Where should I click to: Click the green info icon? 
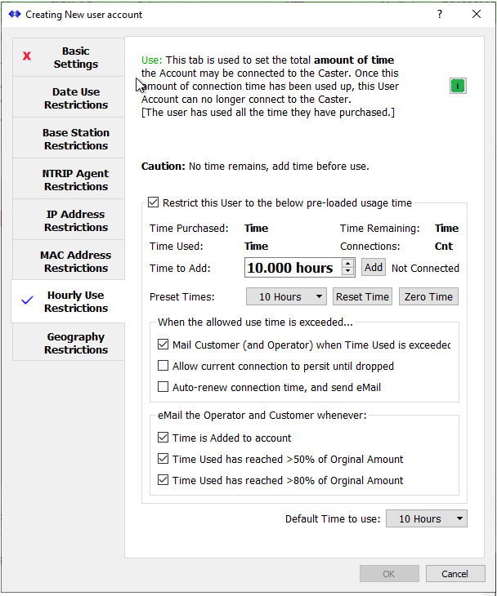[458, 86]
